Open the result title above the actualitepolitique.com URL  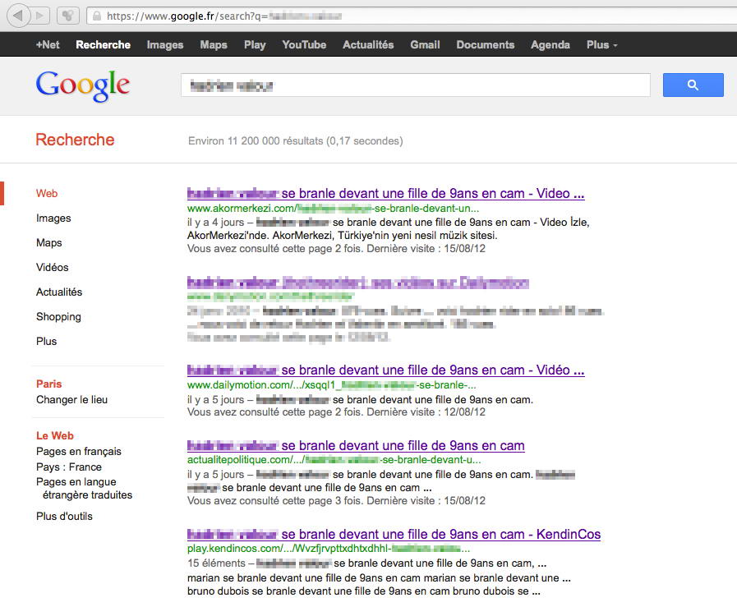pos(356,445)
